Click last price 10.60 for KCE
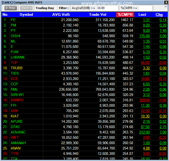The image size is (169, 161). (145, 79)
